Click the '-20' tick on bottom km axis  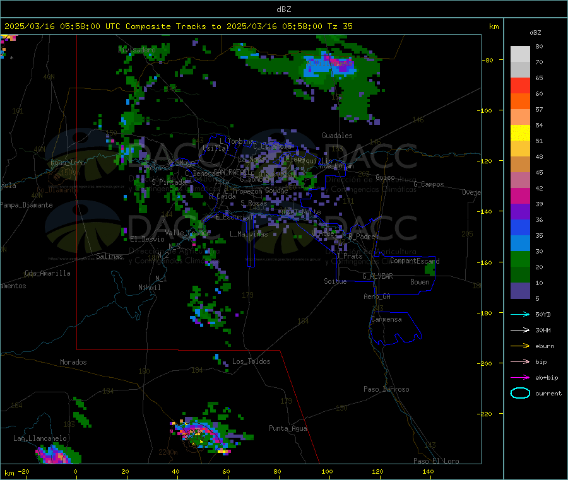tap(23, 472)
